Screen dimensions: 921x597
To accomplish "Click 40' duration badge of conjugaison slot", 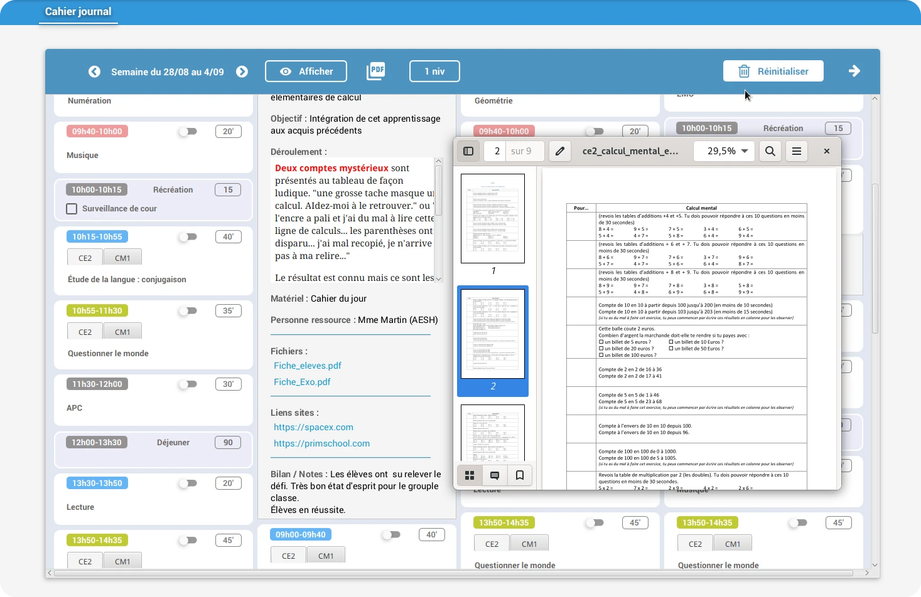I will coord(229,237).
